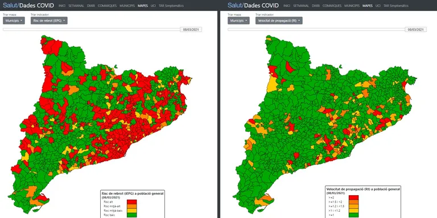Open DIARI in the Risc de rebrot window

click(x=91, y=6)
